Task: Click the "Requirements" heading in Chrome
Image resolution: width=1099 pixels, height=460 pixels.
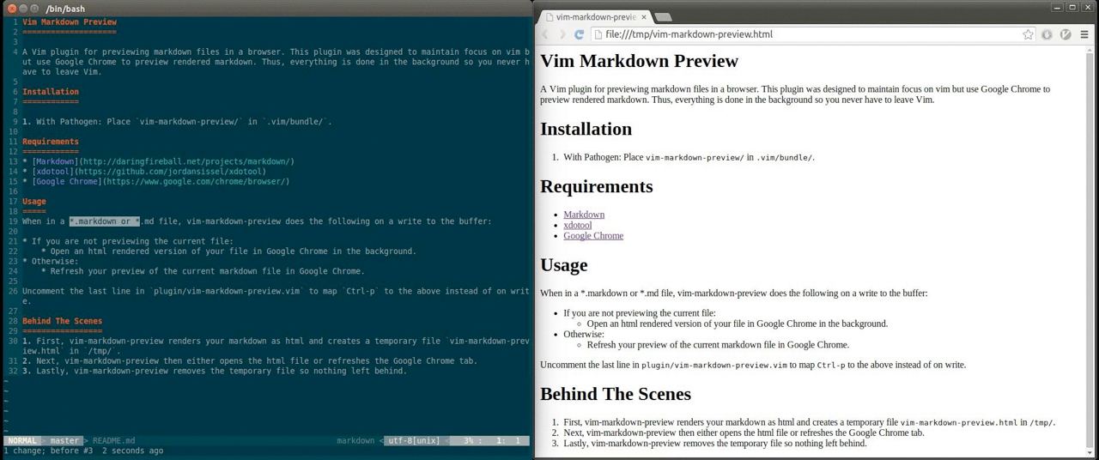Action: coord(596,186)
